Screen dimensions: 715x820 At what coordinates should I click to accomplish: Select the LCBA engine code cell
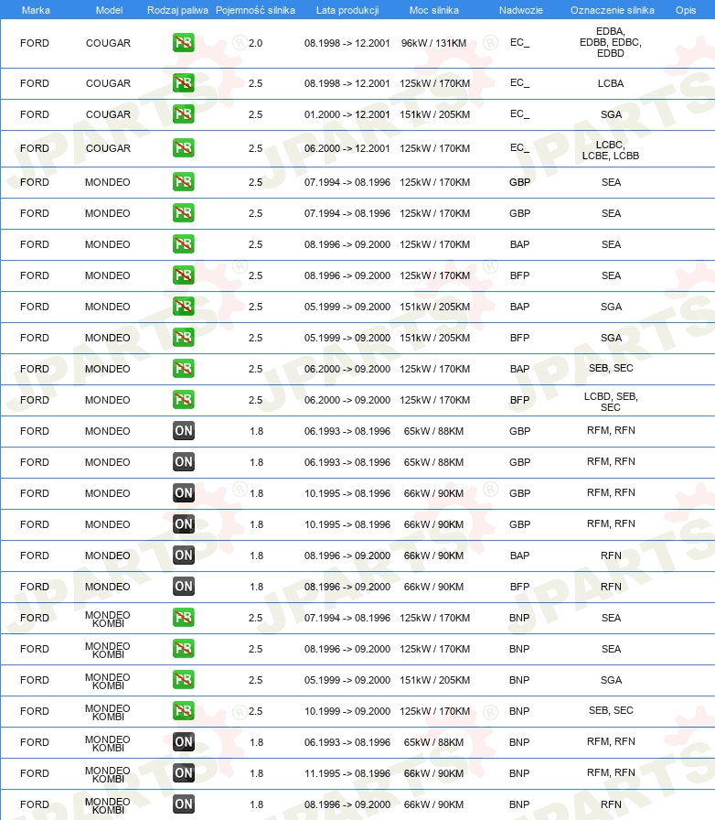(611, 83)
